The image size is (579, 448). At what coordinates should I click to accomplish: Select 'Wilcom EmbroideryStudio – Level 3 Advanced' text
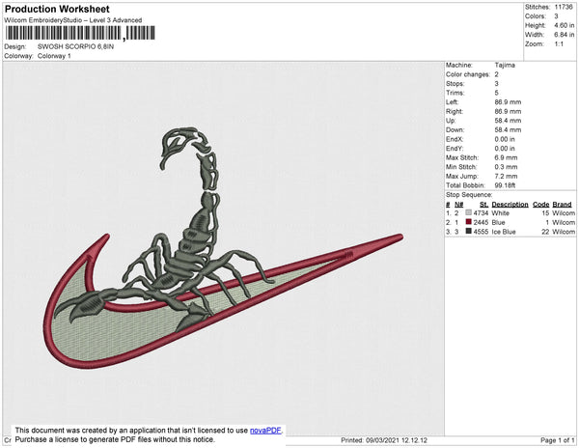tap(73, 20)
